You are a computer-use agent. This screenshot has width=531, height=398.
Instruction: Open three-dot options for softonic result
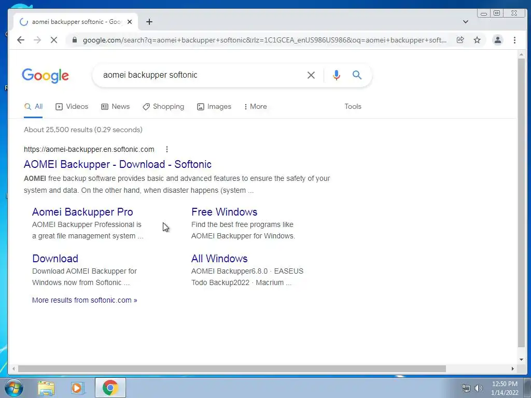[x=167, y=149]
